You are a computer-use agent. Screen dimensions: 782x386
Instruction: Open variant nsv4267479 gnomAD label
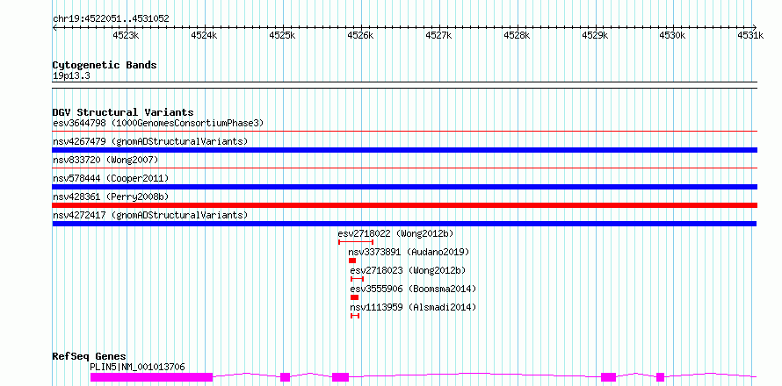(150, 141)
